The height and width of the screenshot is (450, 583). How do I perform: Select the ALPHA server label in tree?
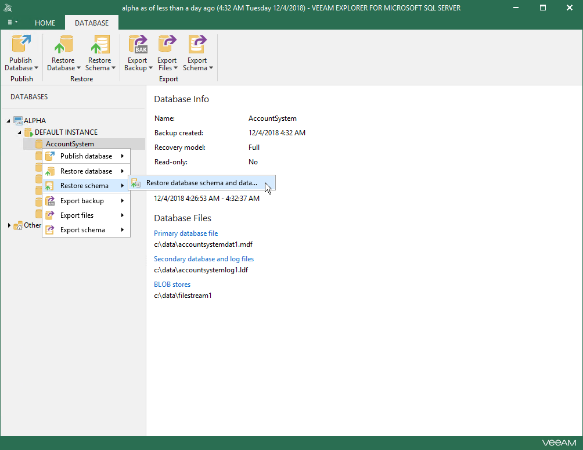35,121
